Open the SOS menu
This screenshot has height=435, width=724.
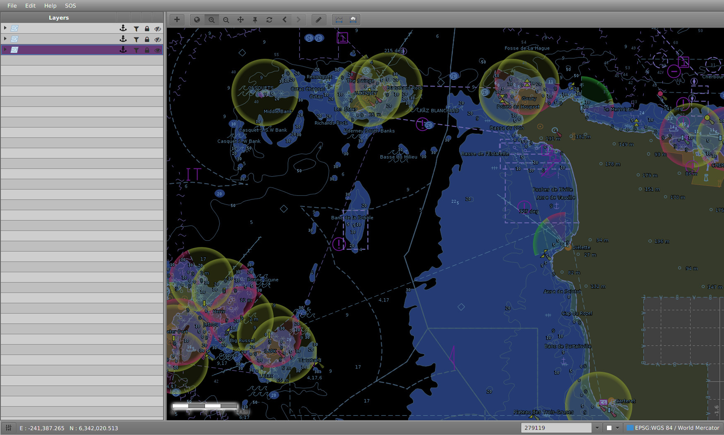(70, 6)
